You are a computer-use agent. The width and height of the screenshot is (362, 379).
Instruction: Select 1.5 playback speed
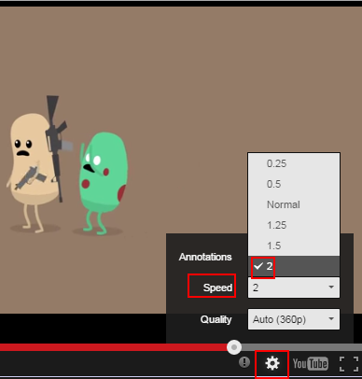coord(294,246)
